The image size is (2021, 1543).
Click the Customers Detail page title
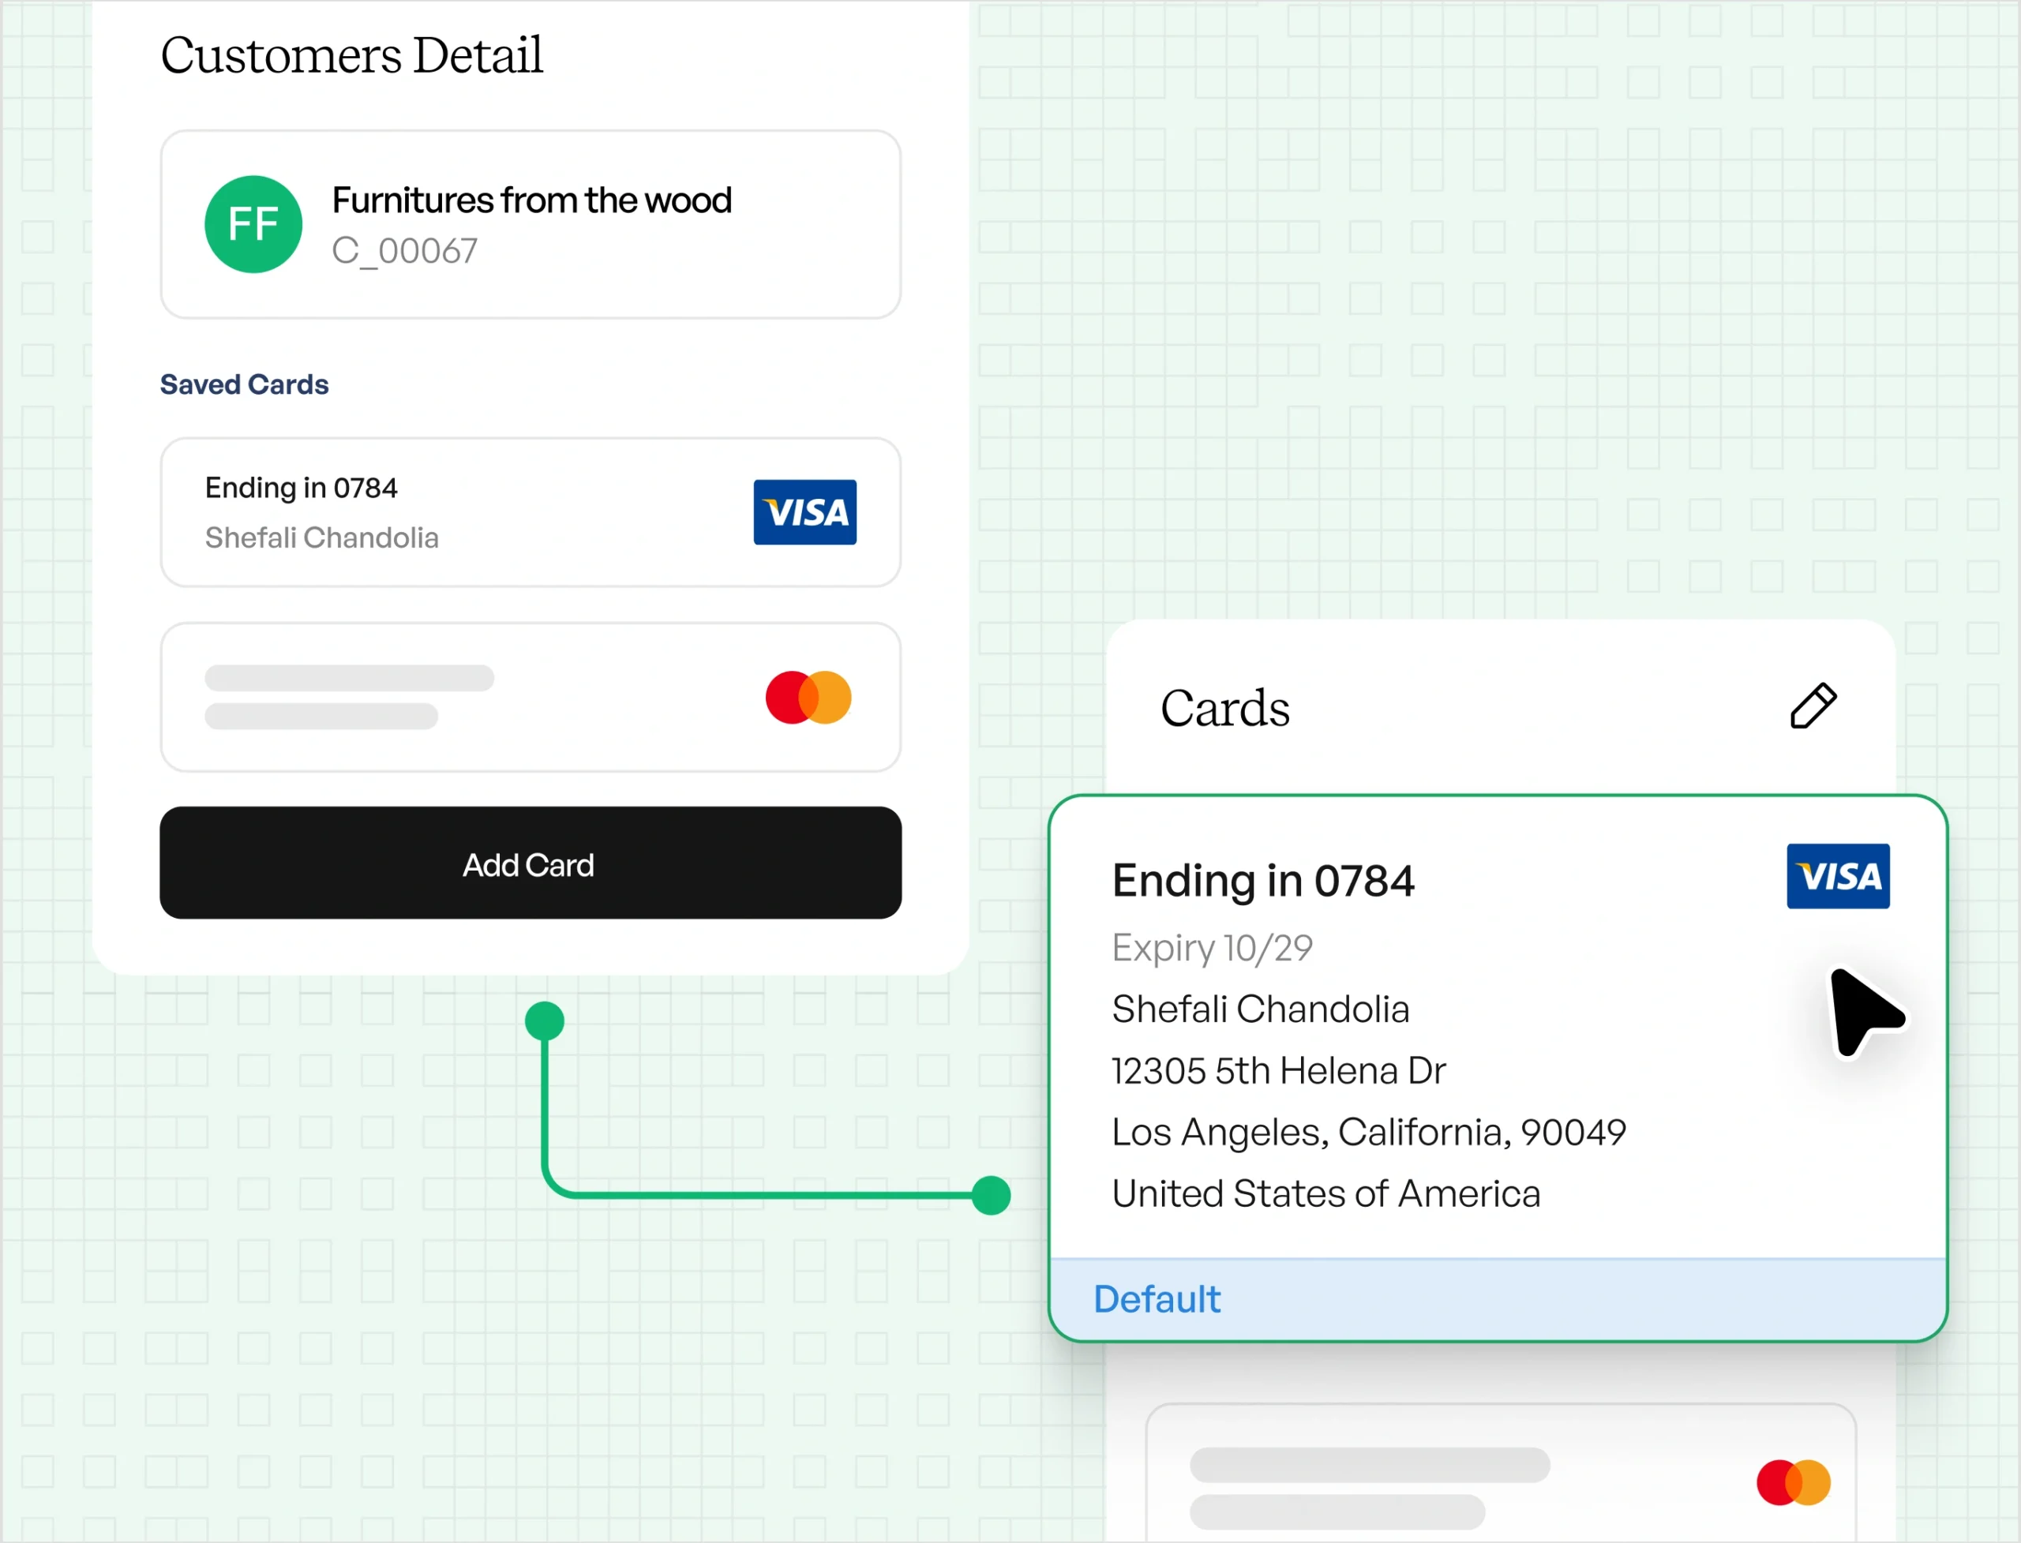pyautogui.click(x=352, y=55)
